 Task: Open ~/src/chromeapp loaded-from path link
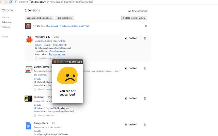point(57,51)
